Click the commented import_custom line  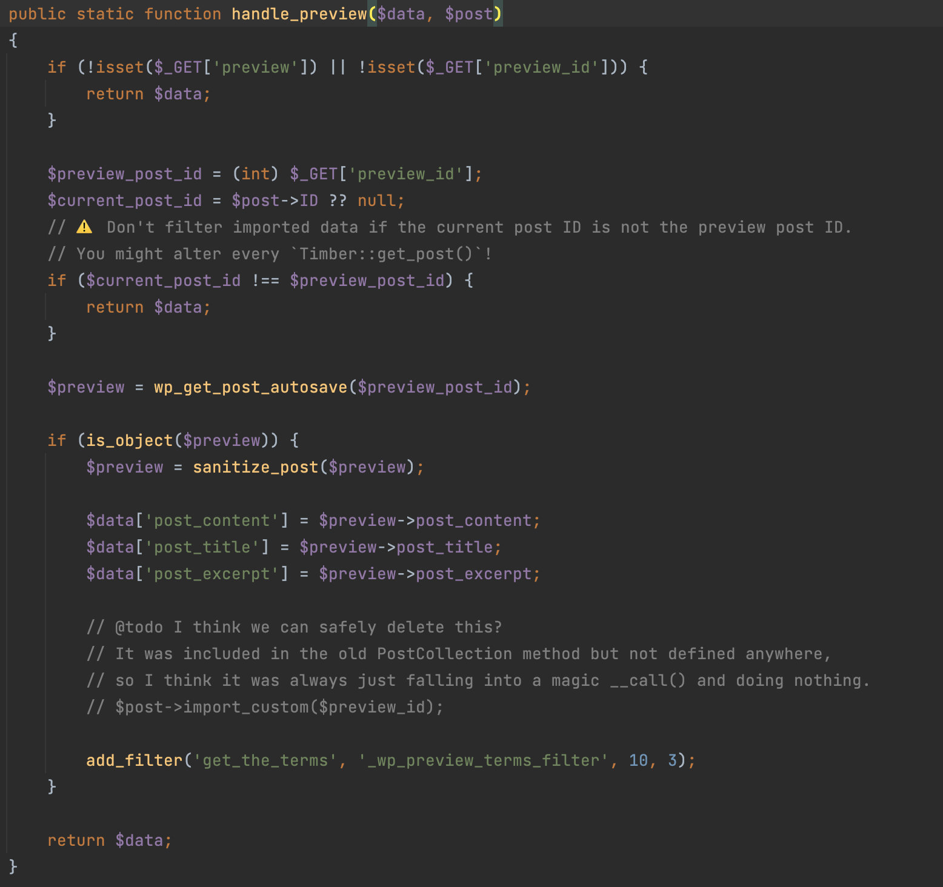265,707
